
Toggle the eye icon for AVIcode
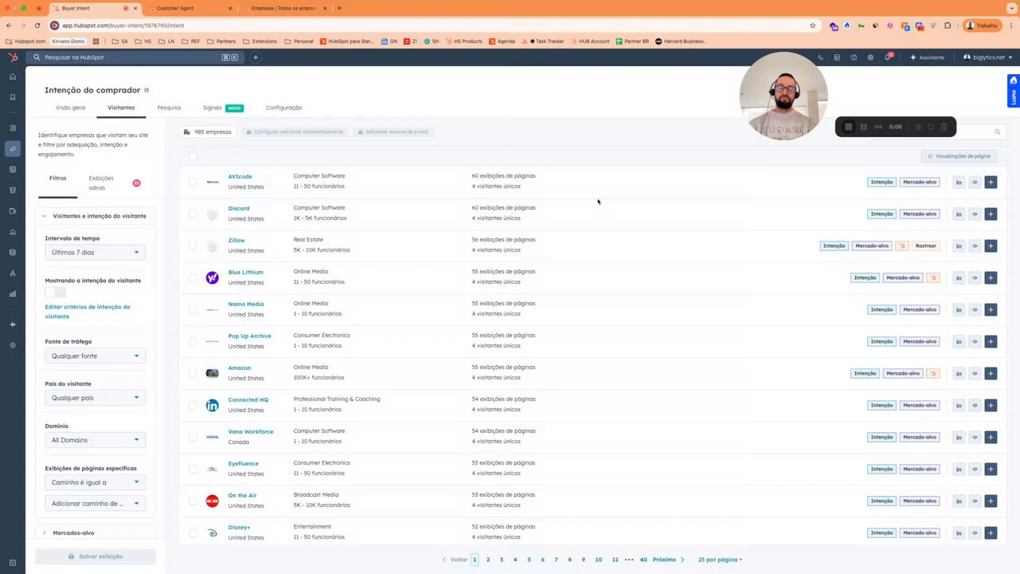pyautogui.click(x=975, y=182)
